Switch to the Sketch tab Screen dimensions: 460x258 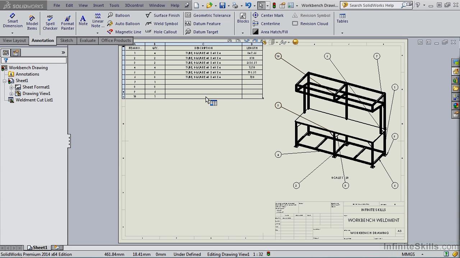click(x=66, y=40)
